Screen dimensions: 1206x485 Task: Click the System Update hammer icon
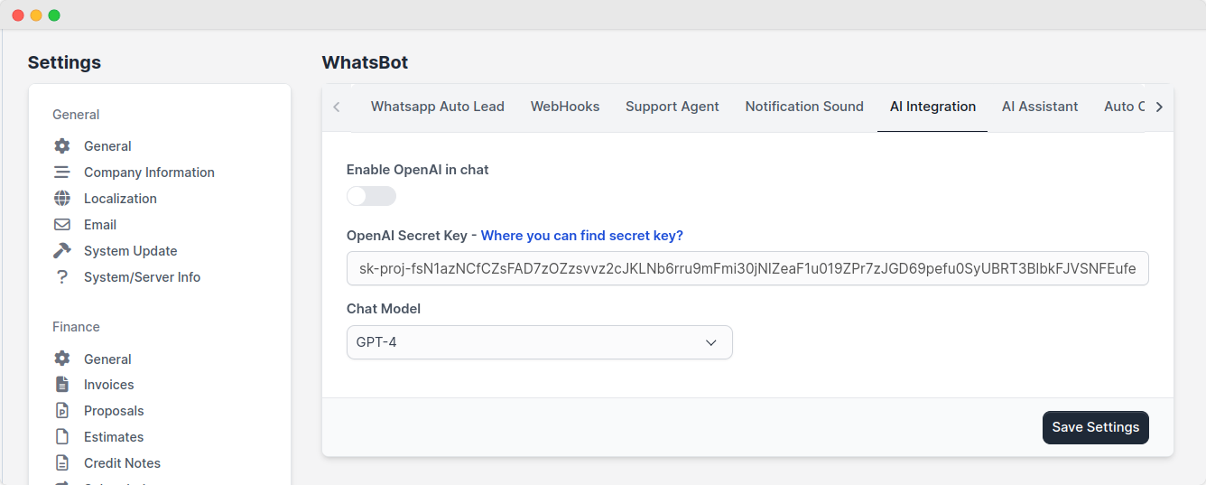click(x=61, y=251)
